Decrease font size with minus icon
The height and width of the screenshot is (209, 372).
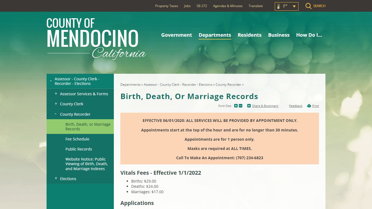[x=240, y=106]
